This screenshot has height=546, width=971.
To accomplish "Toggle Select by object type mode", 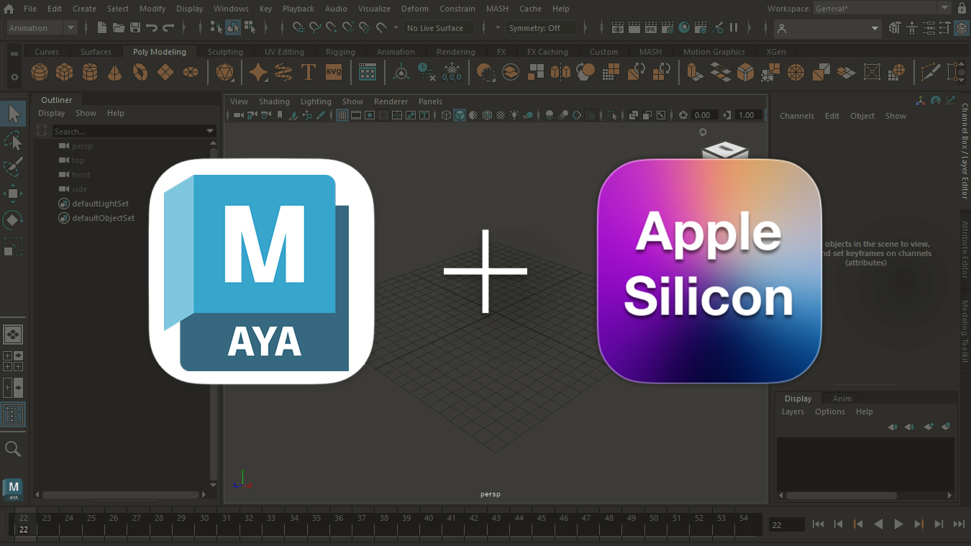I will coord(233,28).
